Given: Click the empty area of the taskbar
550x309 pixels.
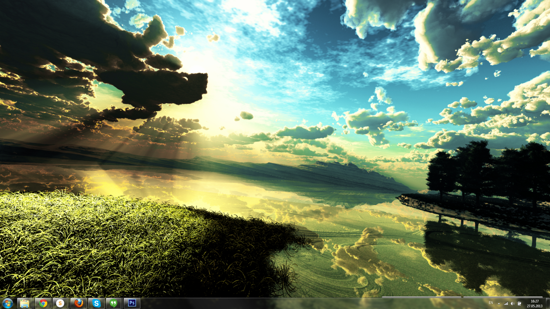Looking at the screenshot, I should (286, 303).
